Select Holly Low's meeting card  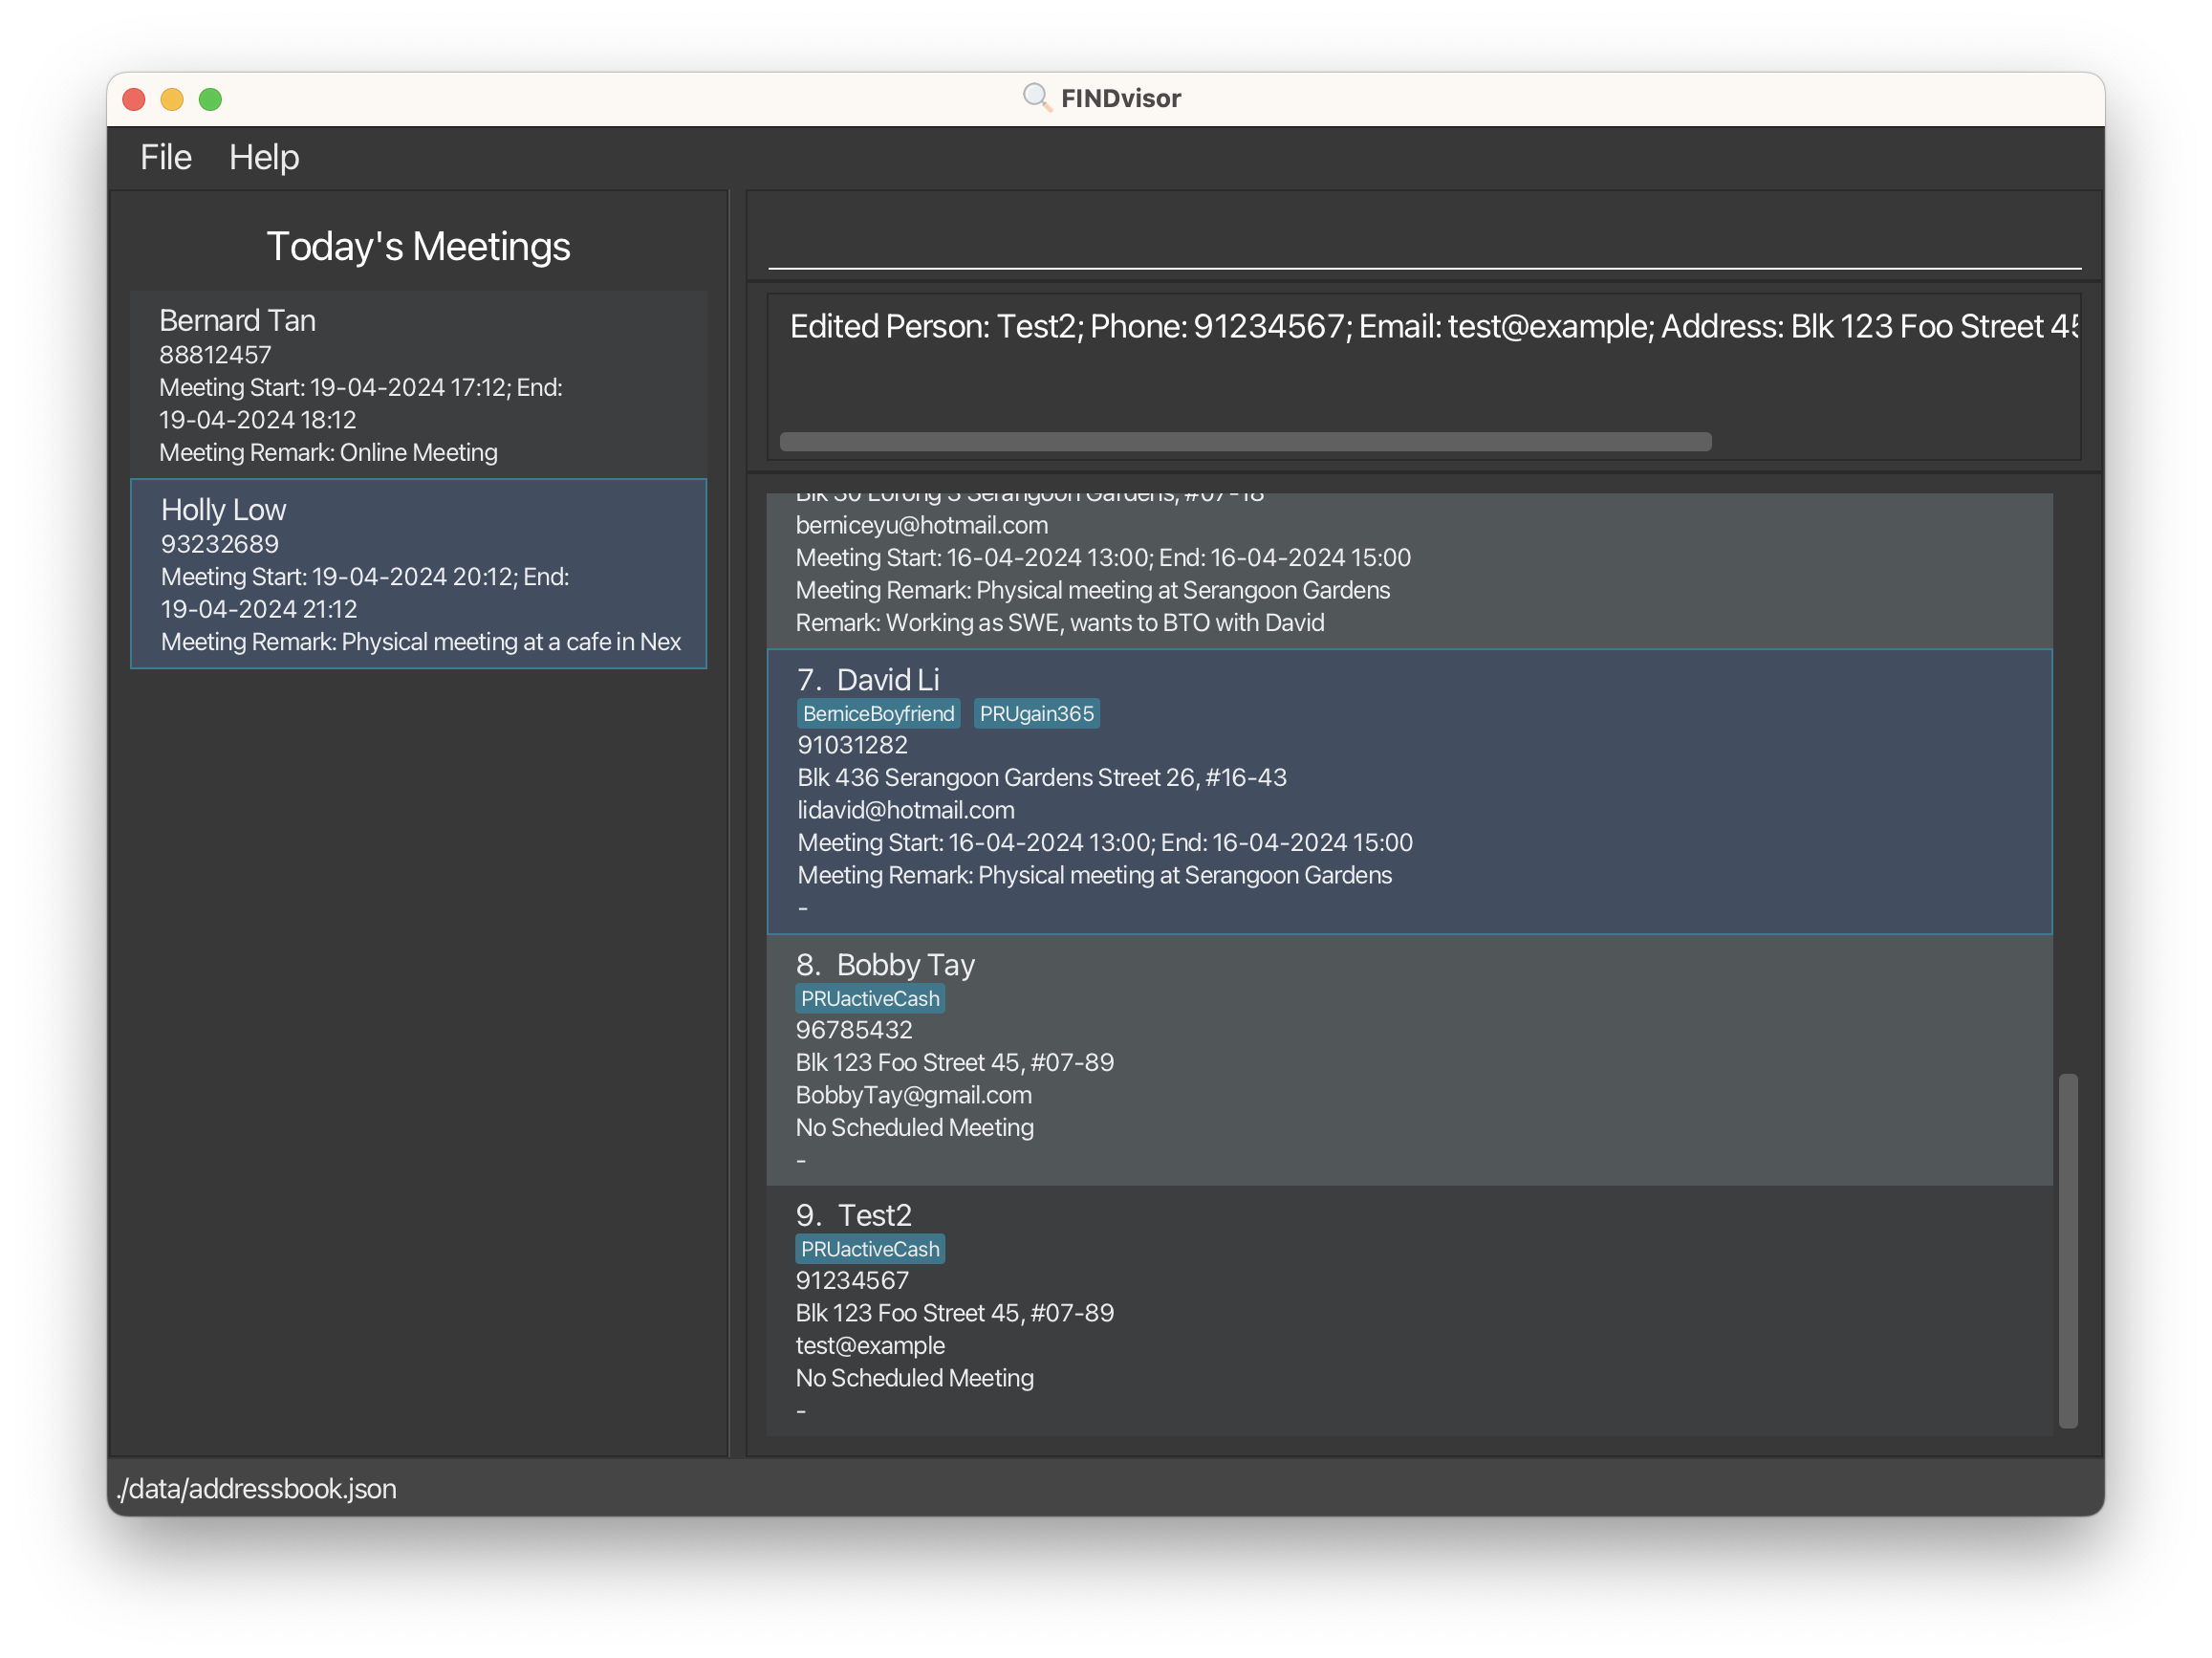point(418,574)
